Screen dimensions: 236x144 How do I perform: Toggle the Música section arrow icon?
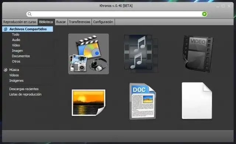tap(6, 70)
